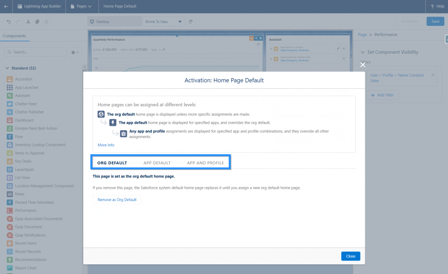This screenshot has width=448, height=274.
Task: Switch to the APP AND PROFILE tab
Action: (x=206, y=163)
